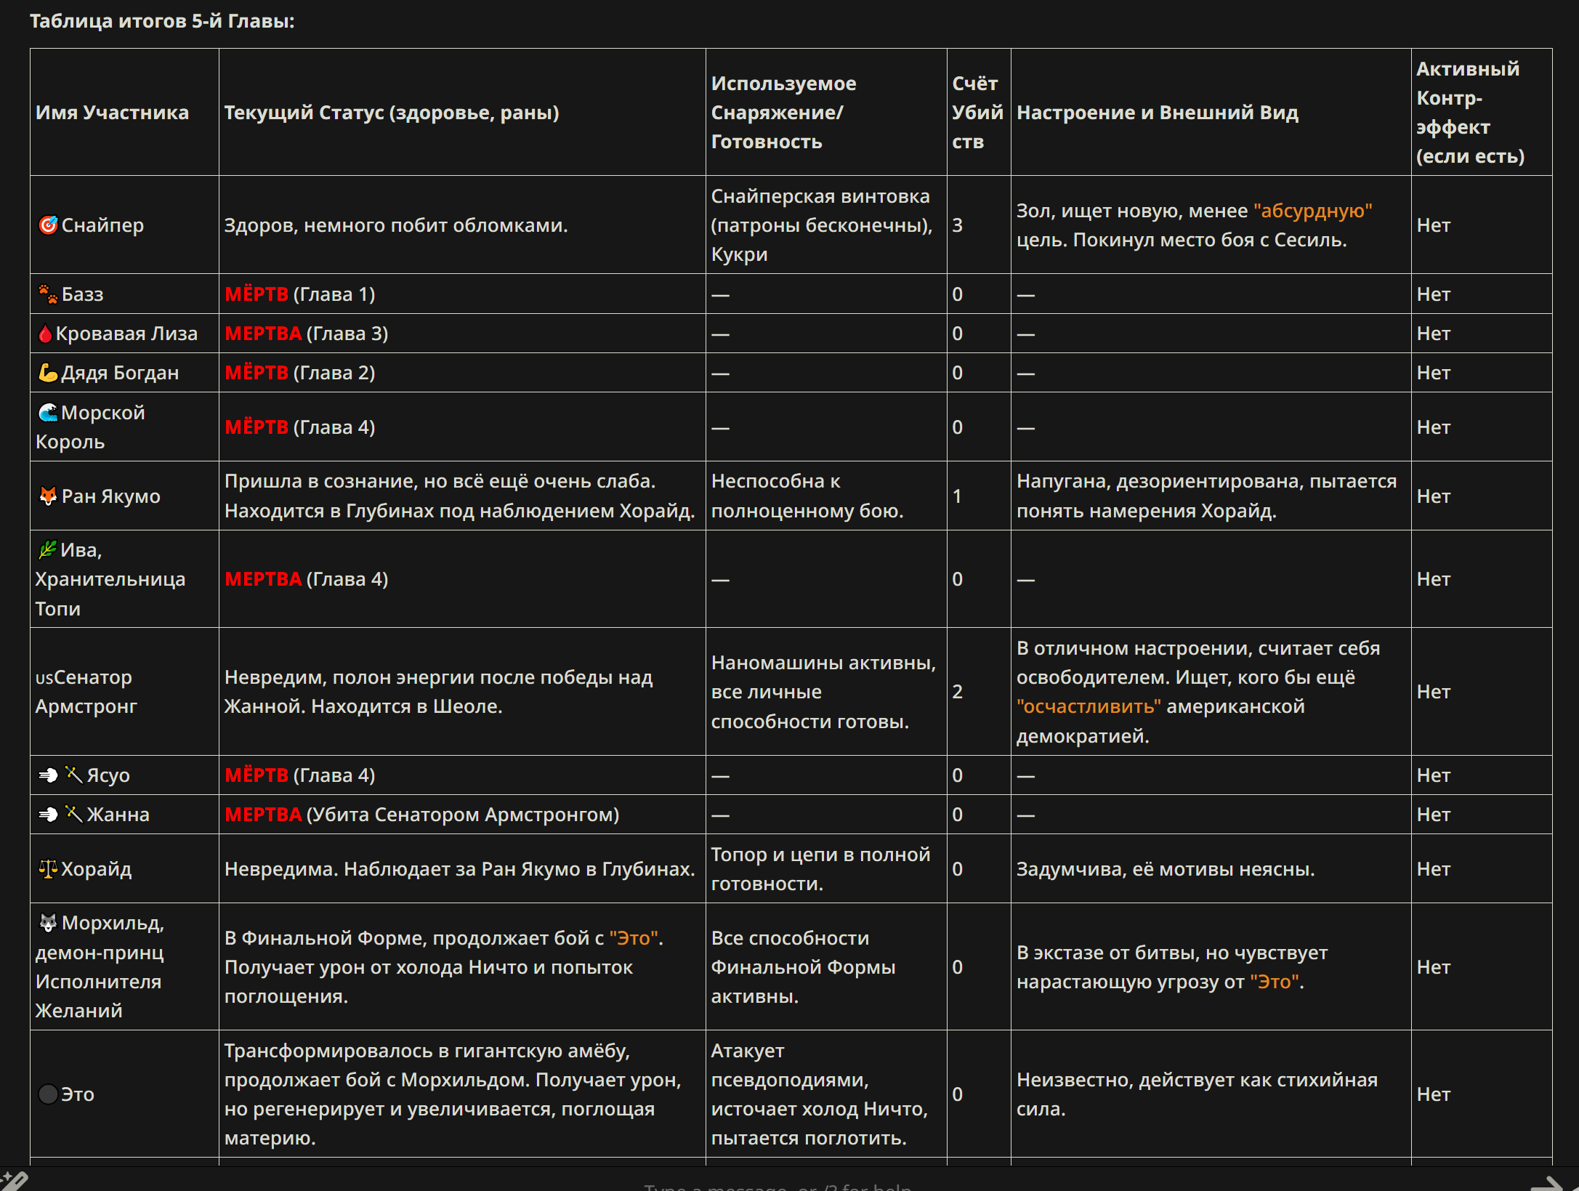Click the 'Дядя Богдан' name text
The image size is (1579, 1191).
coord(120,373)
